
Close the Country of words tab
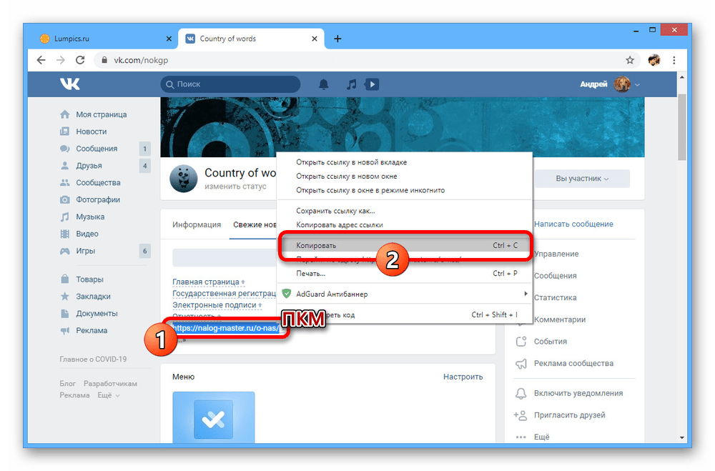point(314,39)
